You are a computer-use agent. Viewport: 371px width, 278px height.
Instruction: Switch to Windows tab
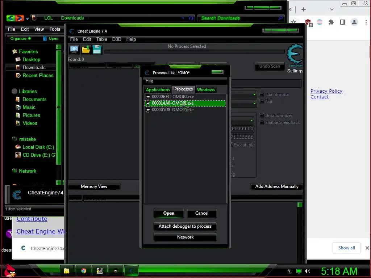click(x=206, y=90)
